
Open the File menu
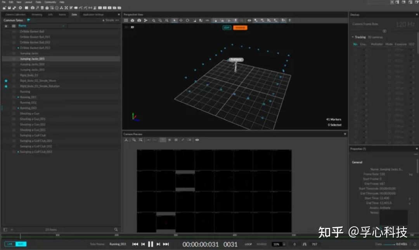pyautogui.click(x=4, y=2)
